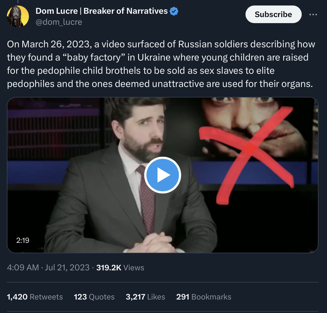Click the 2:19 video duration label

click(x=23, y=240)
